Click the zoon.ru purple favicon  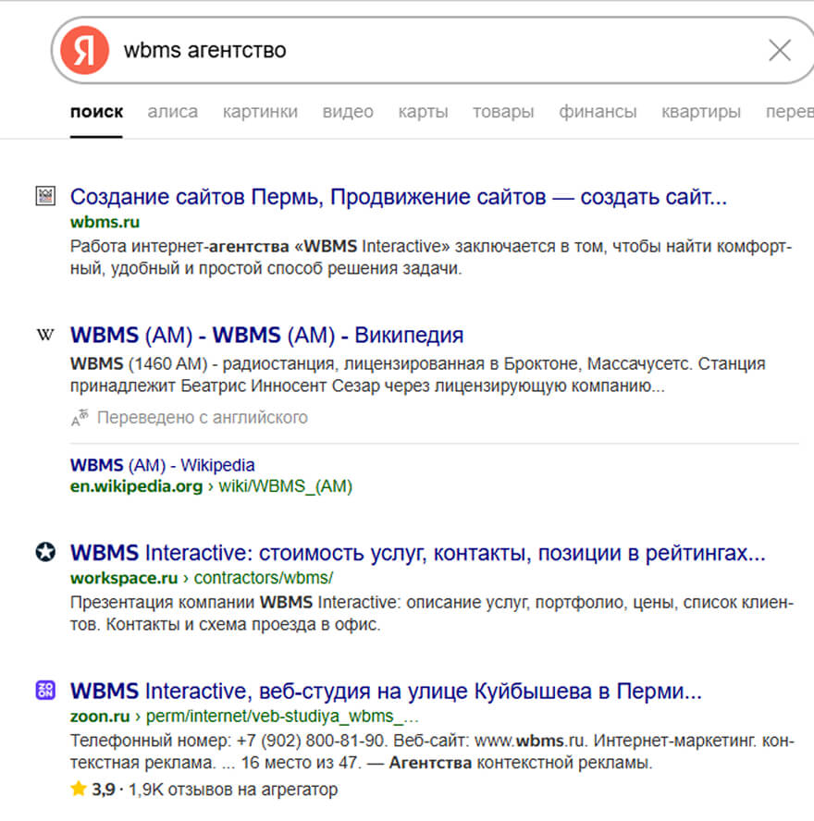pyautogui.click(x=45, y=690)
